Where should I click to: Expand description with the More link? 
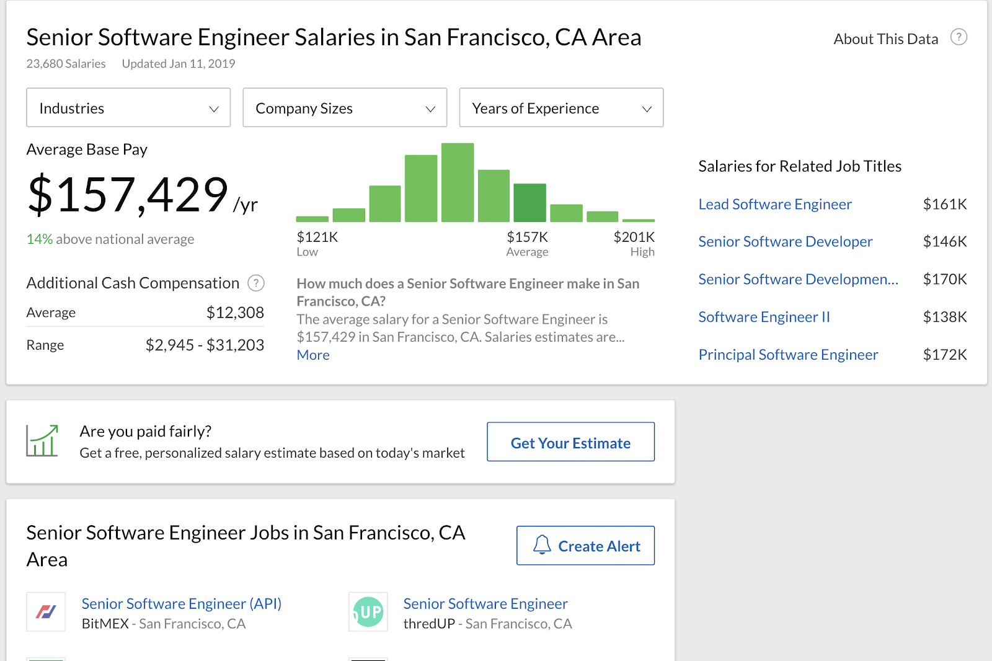click(313, 355)
